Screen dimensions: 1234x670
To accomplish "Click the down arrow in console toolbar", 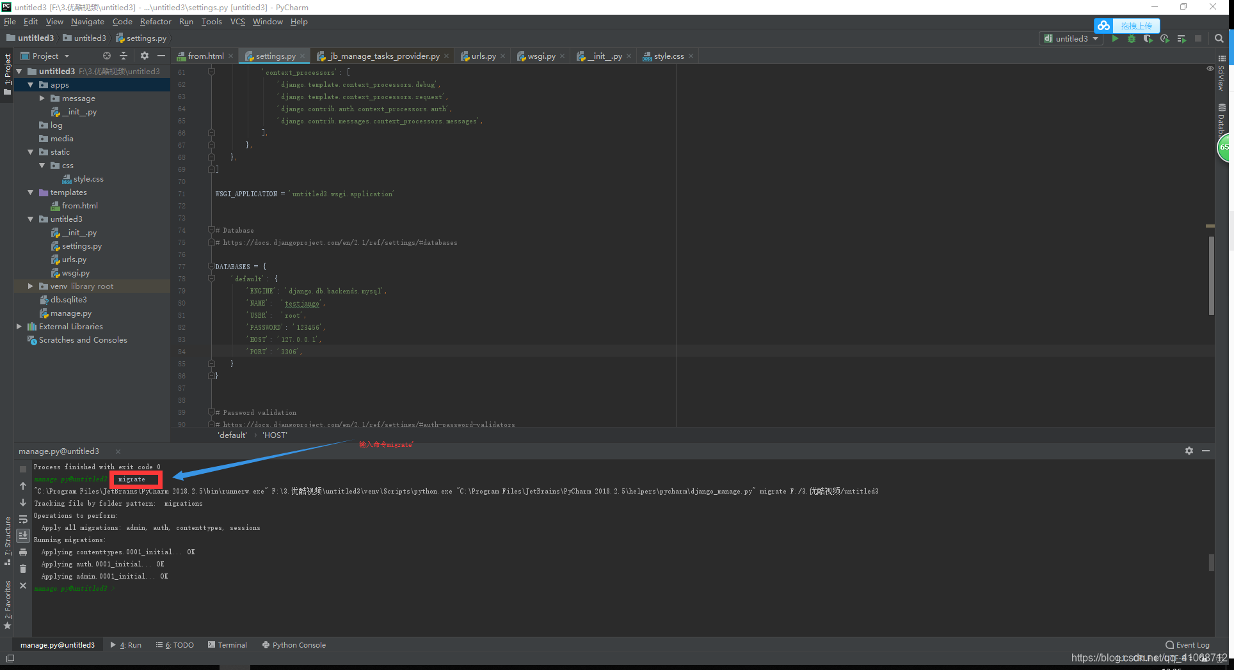I will coord(23,502).
